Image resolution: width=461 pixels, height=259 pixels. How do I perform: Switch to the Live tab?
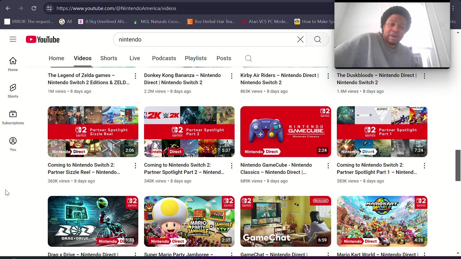coord(135,58)
